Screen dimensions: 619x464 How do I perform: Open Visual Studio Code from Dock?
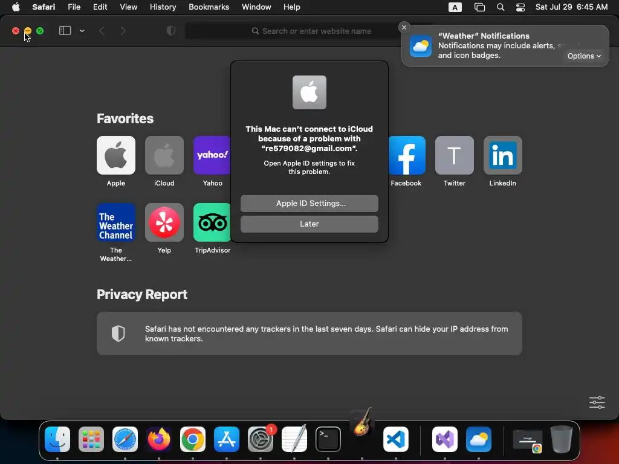point(396,439)
